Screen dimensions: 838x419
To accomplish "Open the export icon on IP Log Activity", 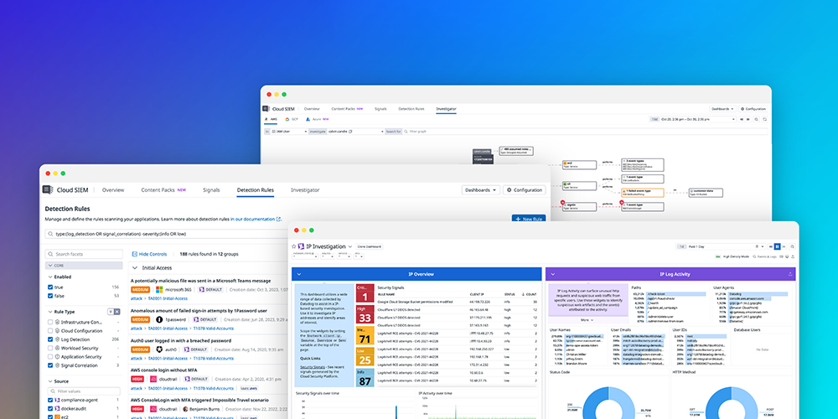I will 790,274.
